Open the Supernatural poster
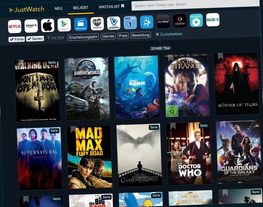263x207 pixels. tap(39, 158)
